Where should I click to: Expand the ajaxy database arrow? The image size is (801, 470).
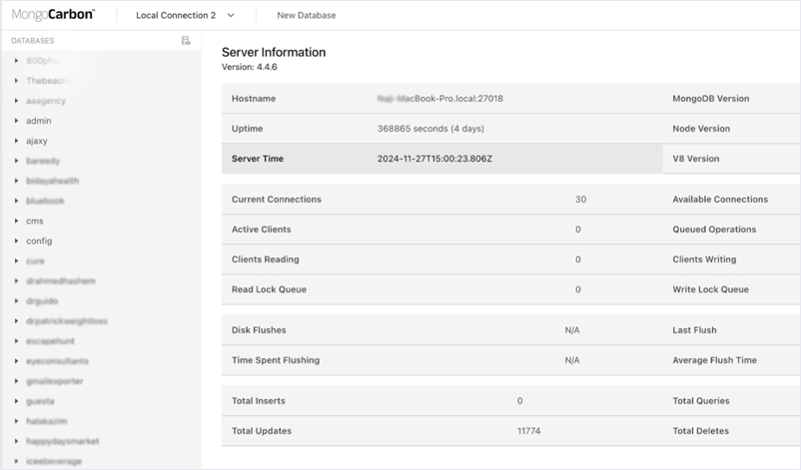coord(17,141)
